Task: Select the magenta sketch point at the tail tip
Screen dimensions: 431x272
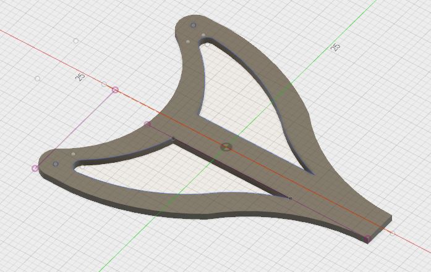Action: (367, 239)
